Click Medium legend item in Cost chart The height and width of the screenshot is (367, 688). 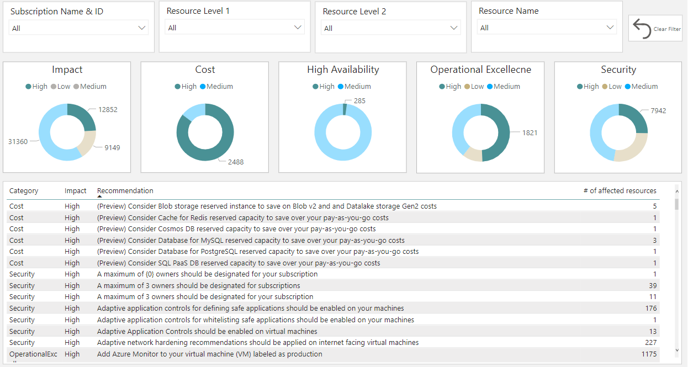point(216,87)
